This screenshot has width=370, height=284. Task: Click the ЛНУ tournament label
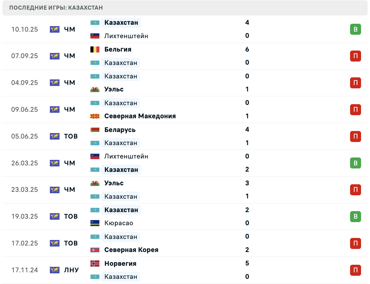tap(71, 270)
